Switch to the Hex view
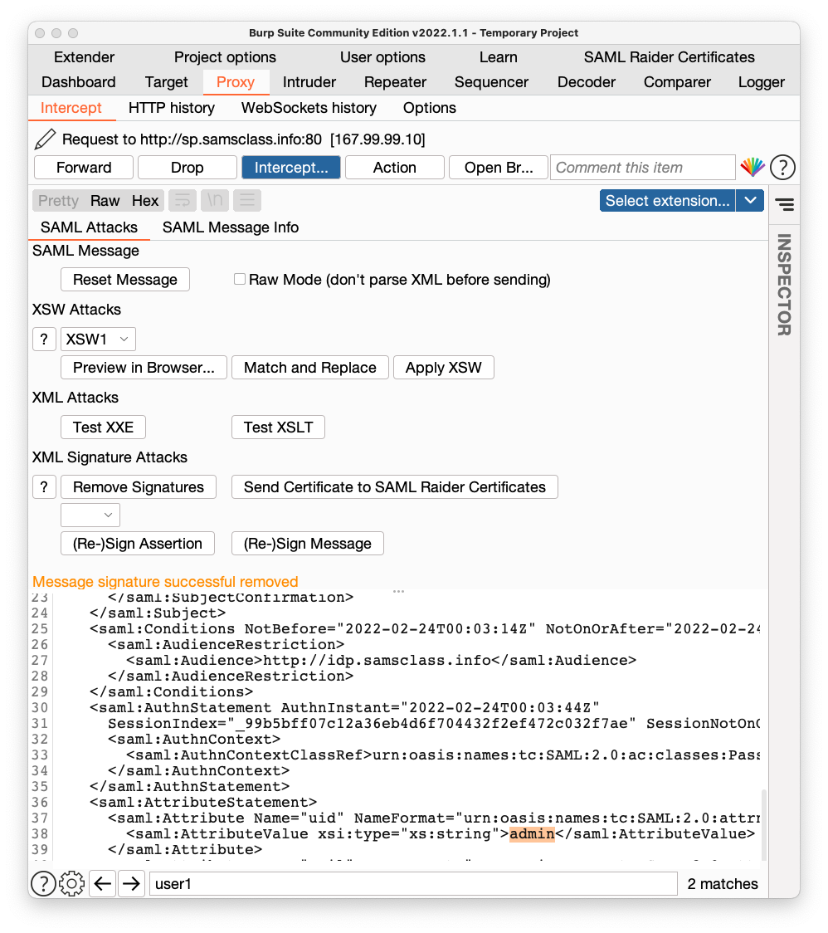828x933 pixels. tap(145, 201)
